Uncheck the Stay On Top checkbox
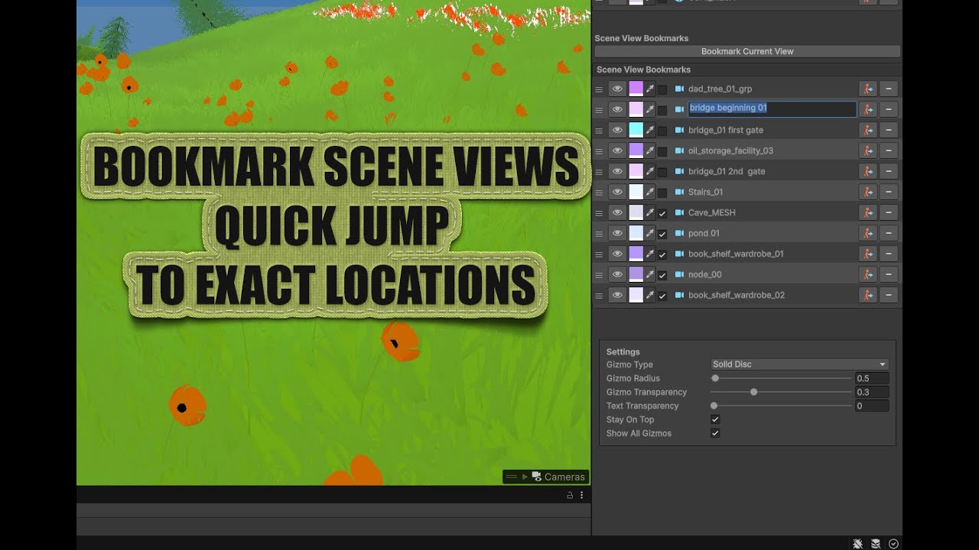Viewport: 979px width, 550px height. (x=715, y=419)
